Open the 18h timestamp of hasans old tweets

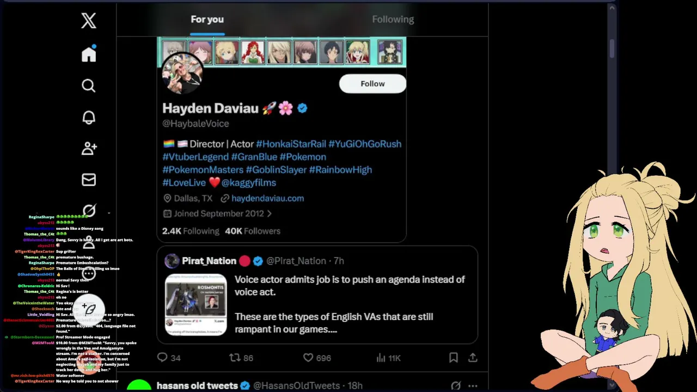(x=355, y=385)
